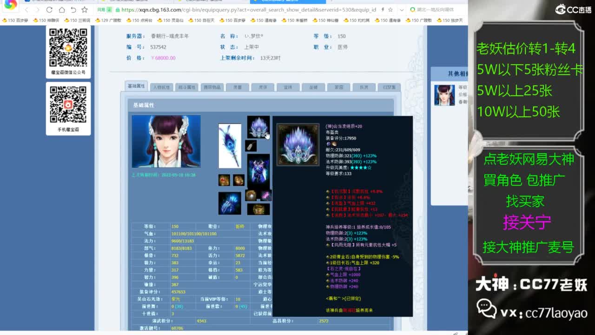
Task: Switch to the 坐骑 tab
Action: click(x=313, y=87)
